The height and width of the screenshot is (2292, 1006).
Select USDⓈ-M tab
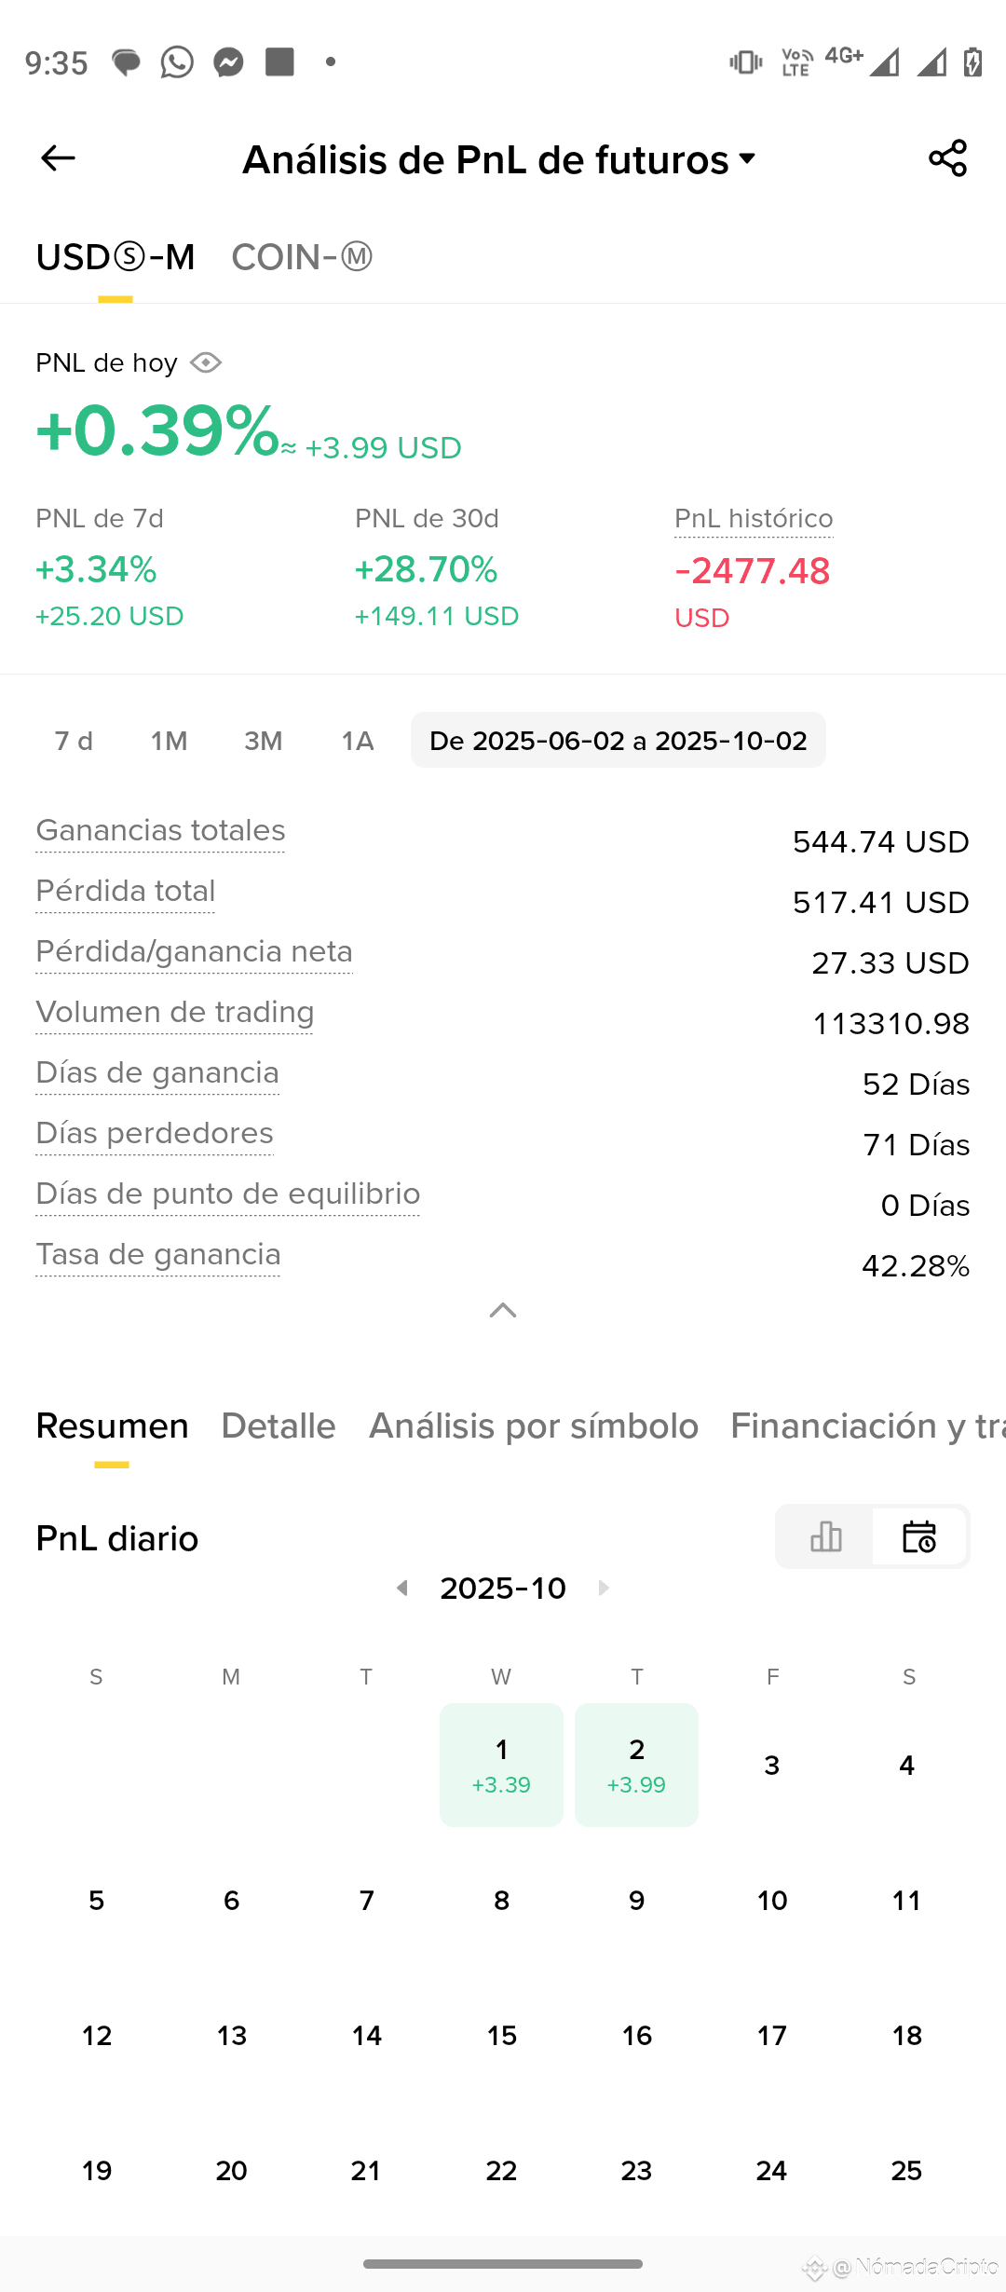pyautogui.click(x=116, y=257)
